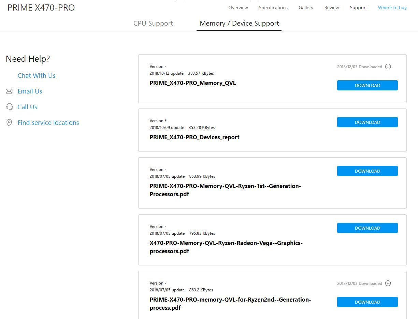
Task: Go to the Gallery section
Action: coord(306,8)
